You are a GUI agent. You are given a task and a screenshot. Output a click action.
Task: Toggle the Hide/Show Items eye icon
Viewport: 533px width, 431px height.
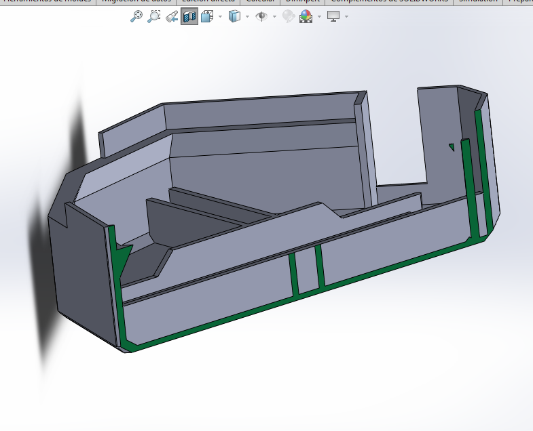tap(261, 16)
